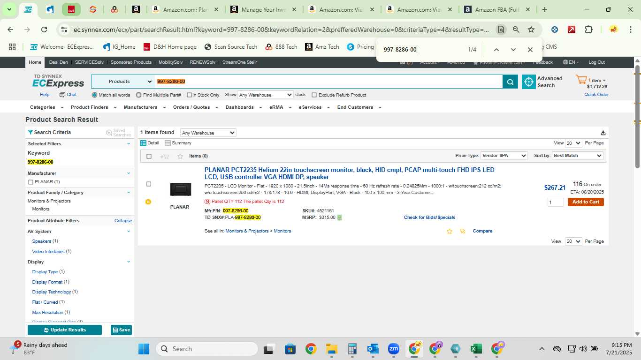Collapse the AV System filter group
The height and width of the screenshot is (360, 641).
pyautogui.click(x=129, y=232)
